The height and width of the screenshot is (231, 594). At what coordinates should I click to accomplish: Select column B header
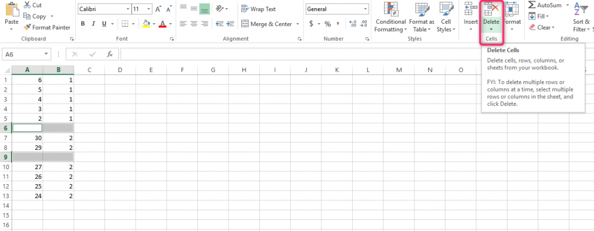click(59, 69)
